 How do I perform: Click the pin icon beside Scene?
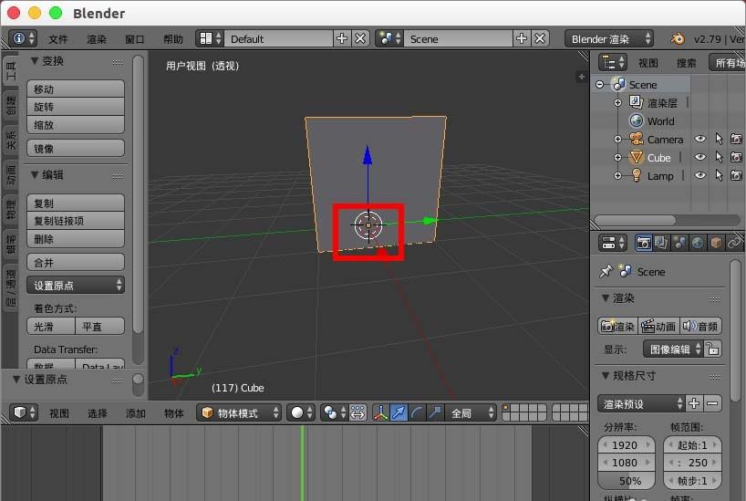[x=606, y=271]
